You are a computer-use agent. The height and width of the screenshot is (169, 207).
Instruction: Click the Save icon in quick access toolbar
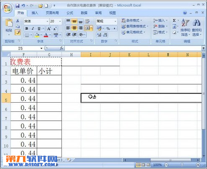tap(18, 6)
